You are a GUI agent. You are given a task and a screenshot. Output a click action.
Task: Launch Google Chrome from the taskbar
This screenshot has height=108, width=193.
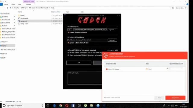(60, 106)
